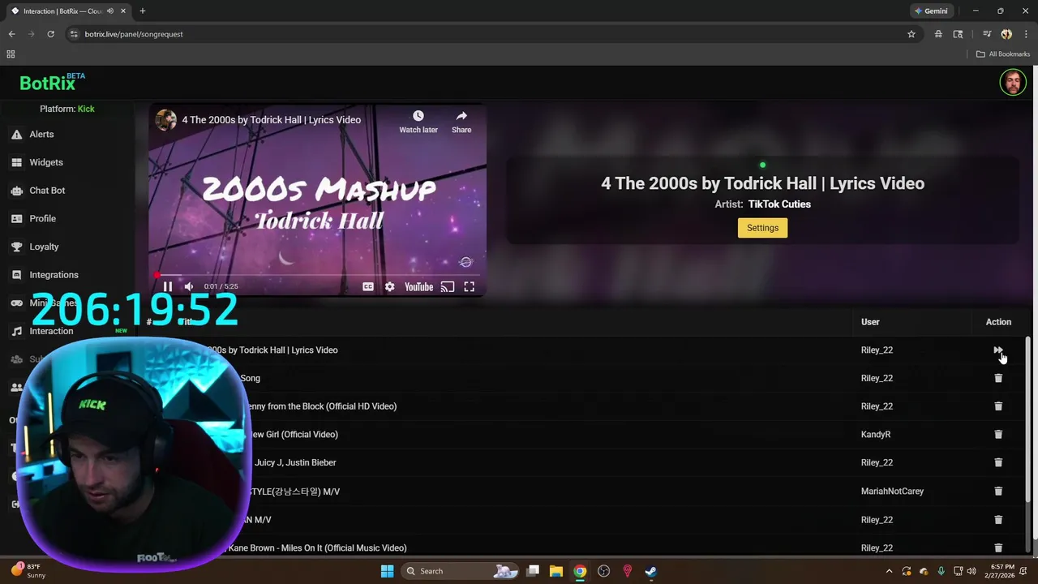Toggle closed captions on the video

click(x=368, y=286)
